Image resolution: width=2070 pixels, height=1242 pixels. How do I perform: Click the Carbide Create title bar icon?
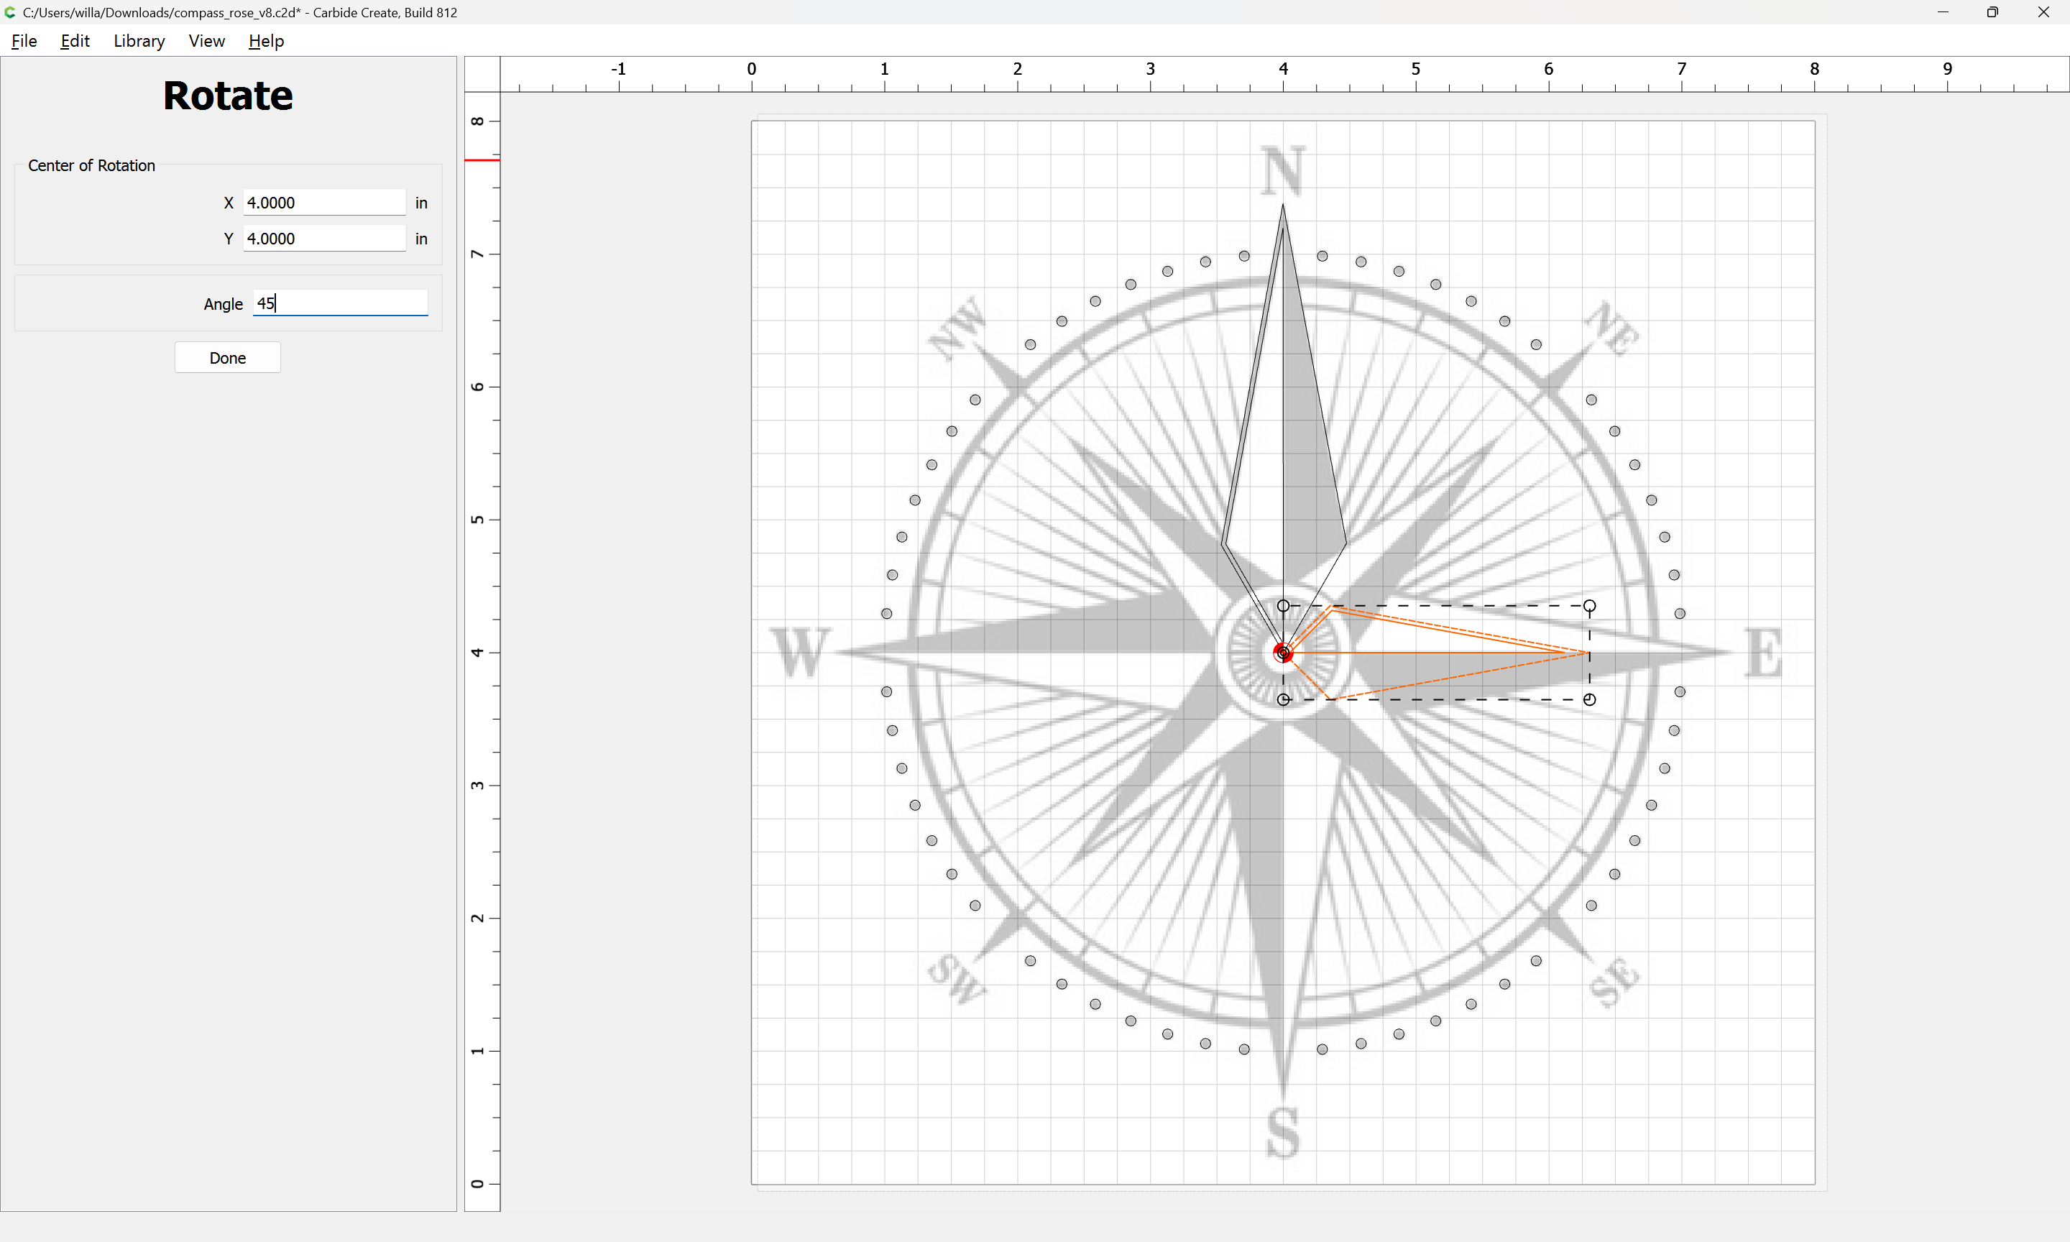pyautogui.click(x=10, y=12)
